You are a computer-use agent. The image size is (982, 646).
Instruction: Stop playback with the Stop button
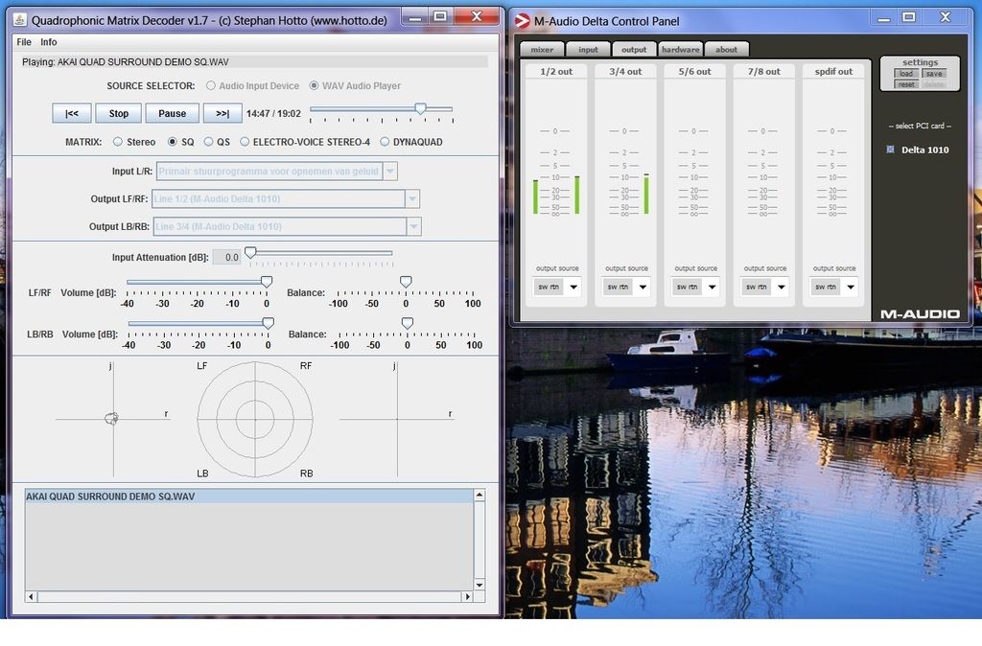[x=118, y=113]
